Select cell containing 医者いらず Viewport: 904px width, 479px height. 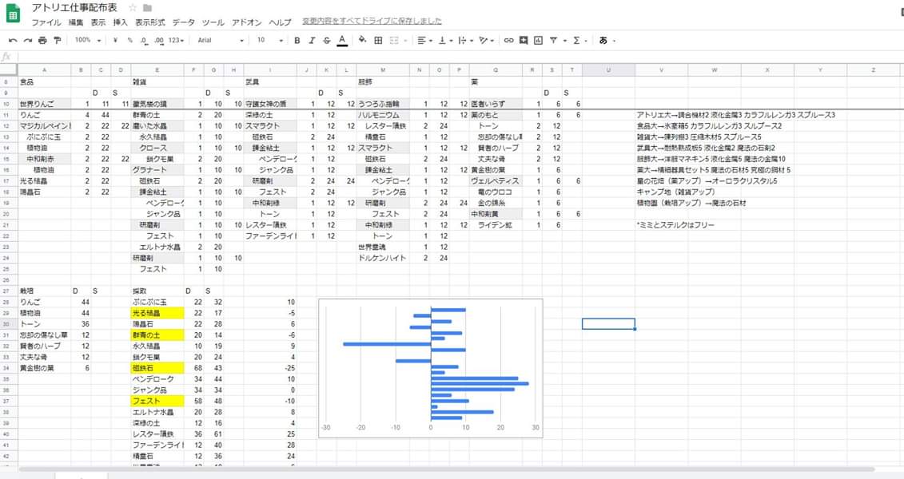(496, 105)
